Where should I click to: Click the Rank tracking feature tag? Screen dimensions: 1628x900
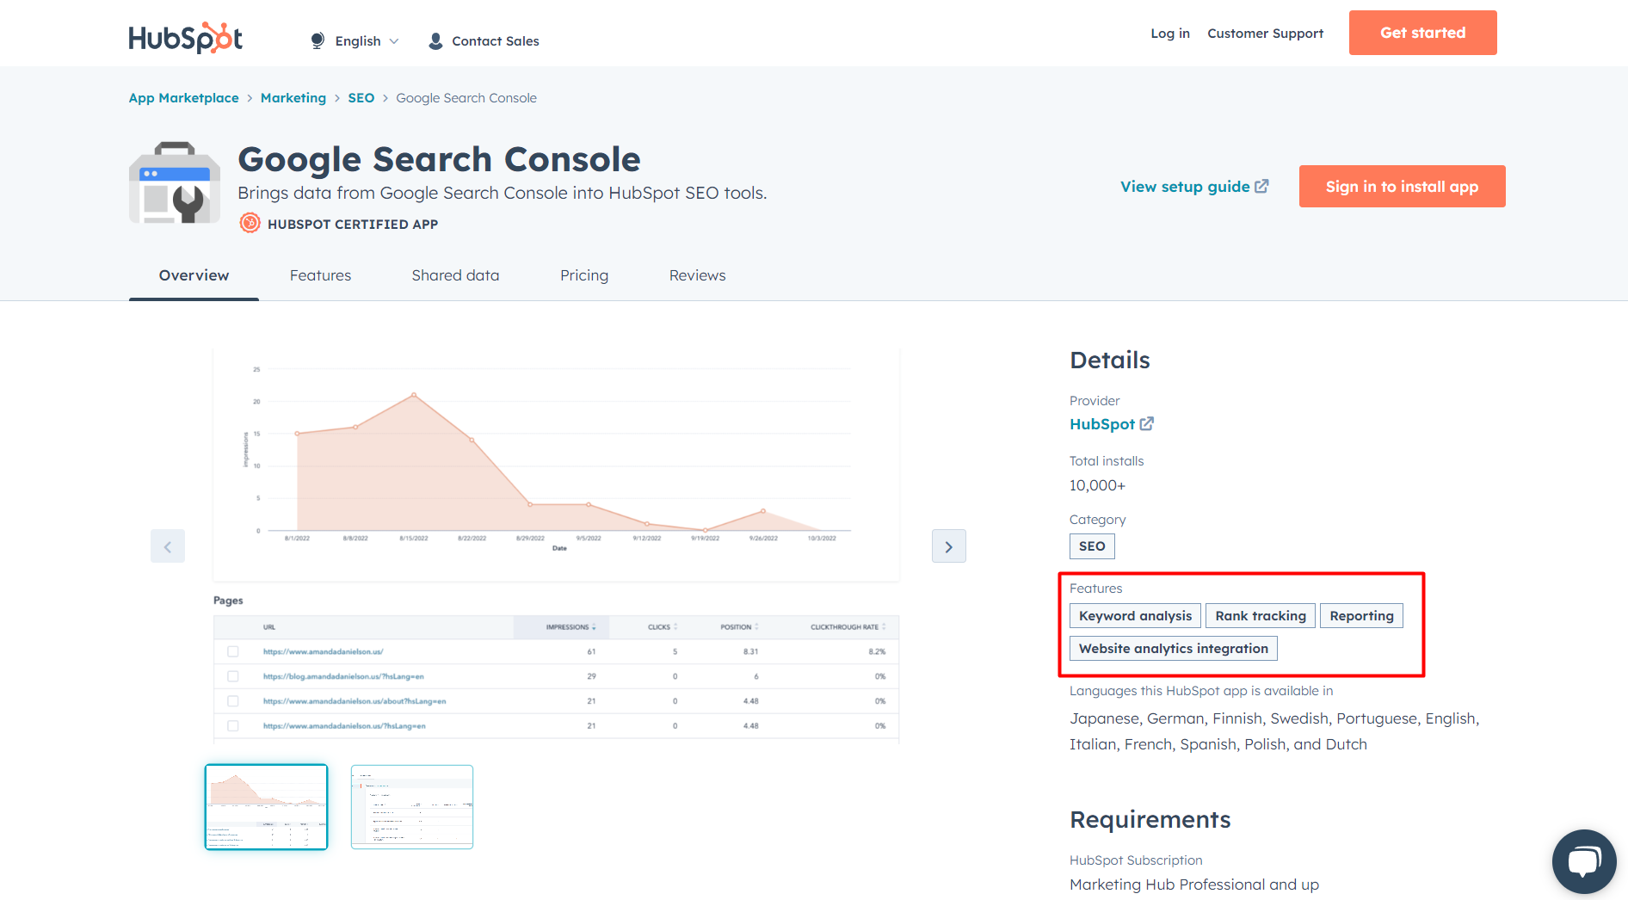(1261, 616)
